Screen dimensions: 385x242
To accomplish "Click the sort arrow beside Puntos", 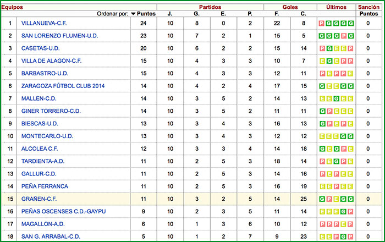I will pyautogui.click(x=134, y=14).
